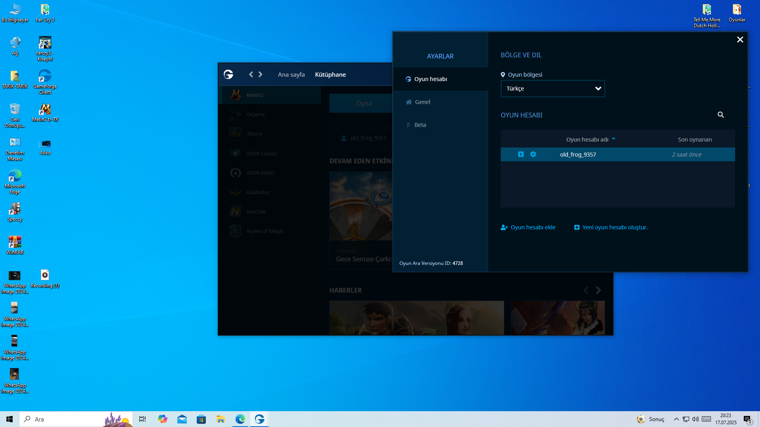The width and height of the screenshot is (760, 427).
Task: Close the Ayarlar settings dialog
Action: [x=740, y=40]
